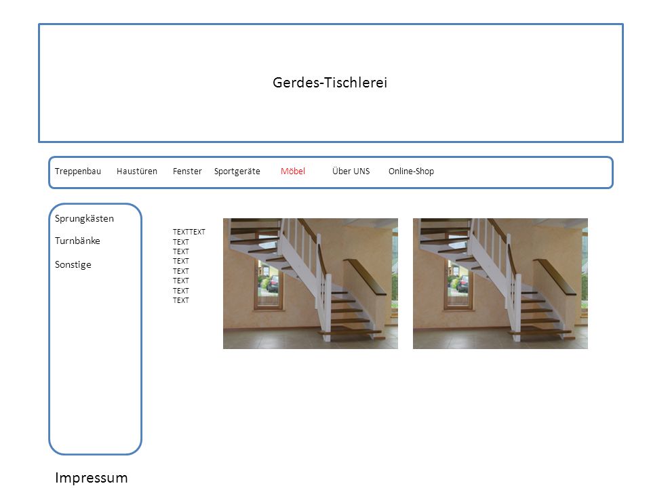Go to the Fenster page
The height and width of the screenshot is (488, 651).
[x=187, y=171]
